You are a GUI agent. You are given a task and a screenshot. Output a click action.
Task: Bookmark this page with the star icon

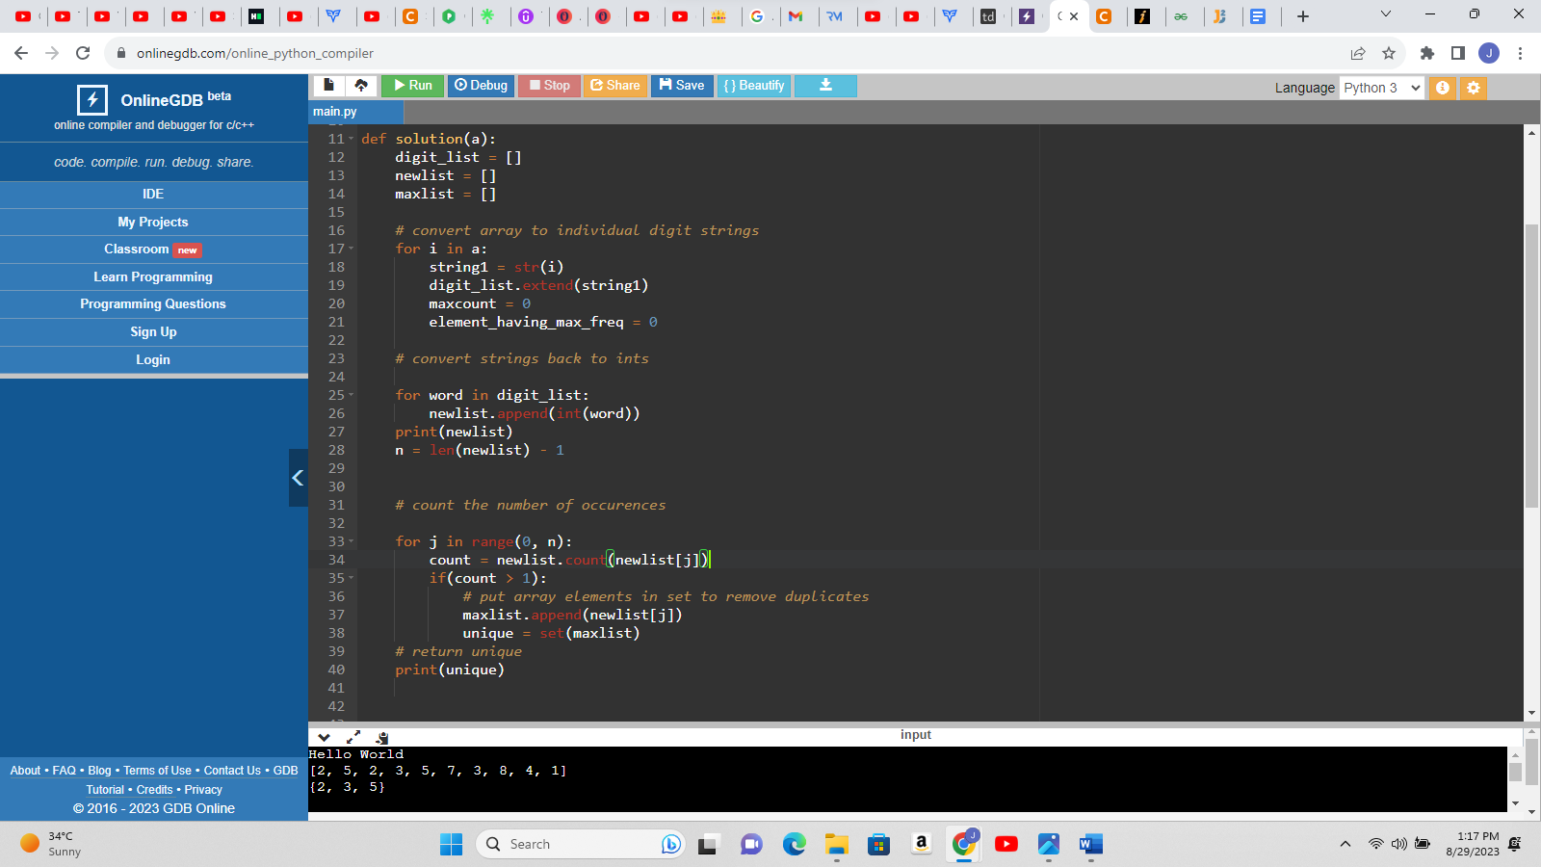1389,53
